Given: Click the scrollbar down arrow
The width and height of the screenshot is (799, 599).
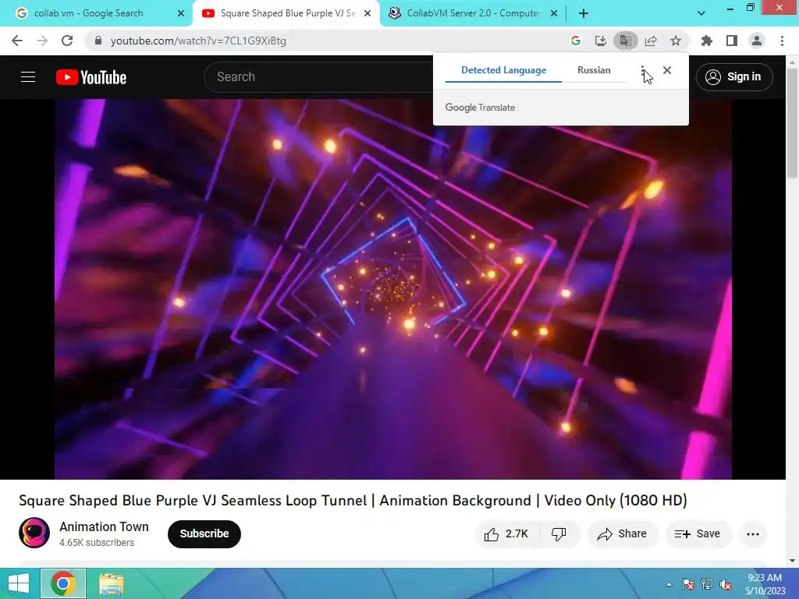Looking at the screenshot, I should coord(793,561).
